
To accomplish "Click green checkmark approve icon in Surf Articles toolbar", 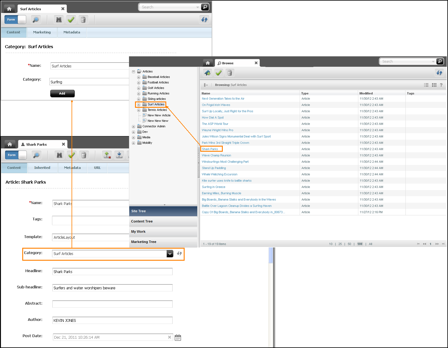I will [71, 20].
